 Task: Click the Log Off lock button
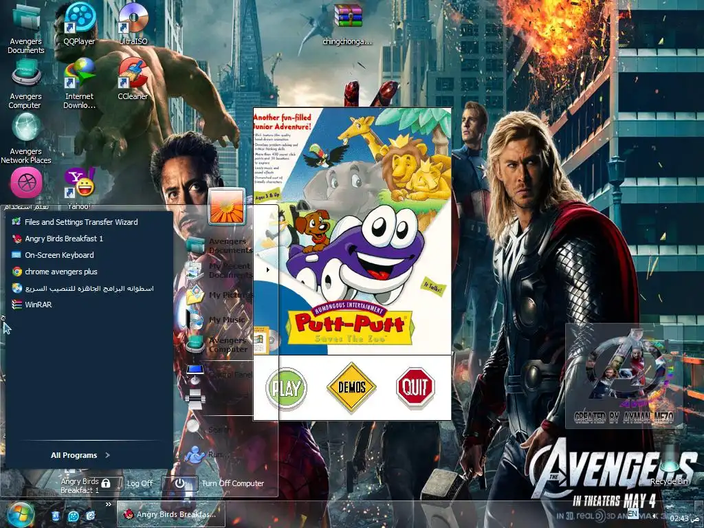pos(106,483)
